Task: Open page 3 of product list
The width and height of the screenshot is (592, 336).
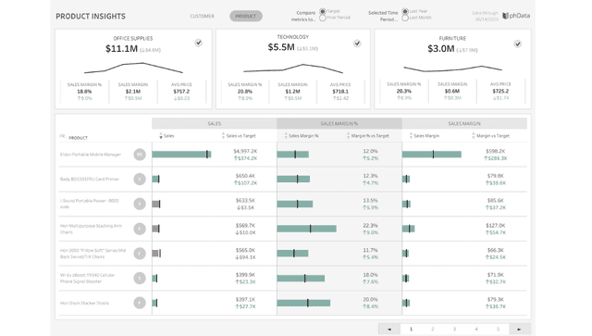Action: tap(454, 330)
